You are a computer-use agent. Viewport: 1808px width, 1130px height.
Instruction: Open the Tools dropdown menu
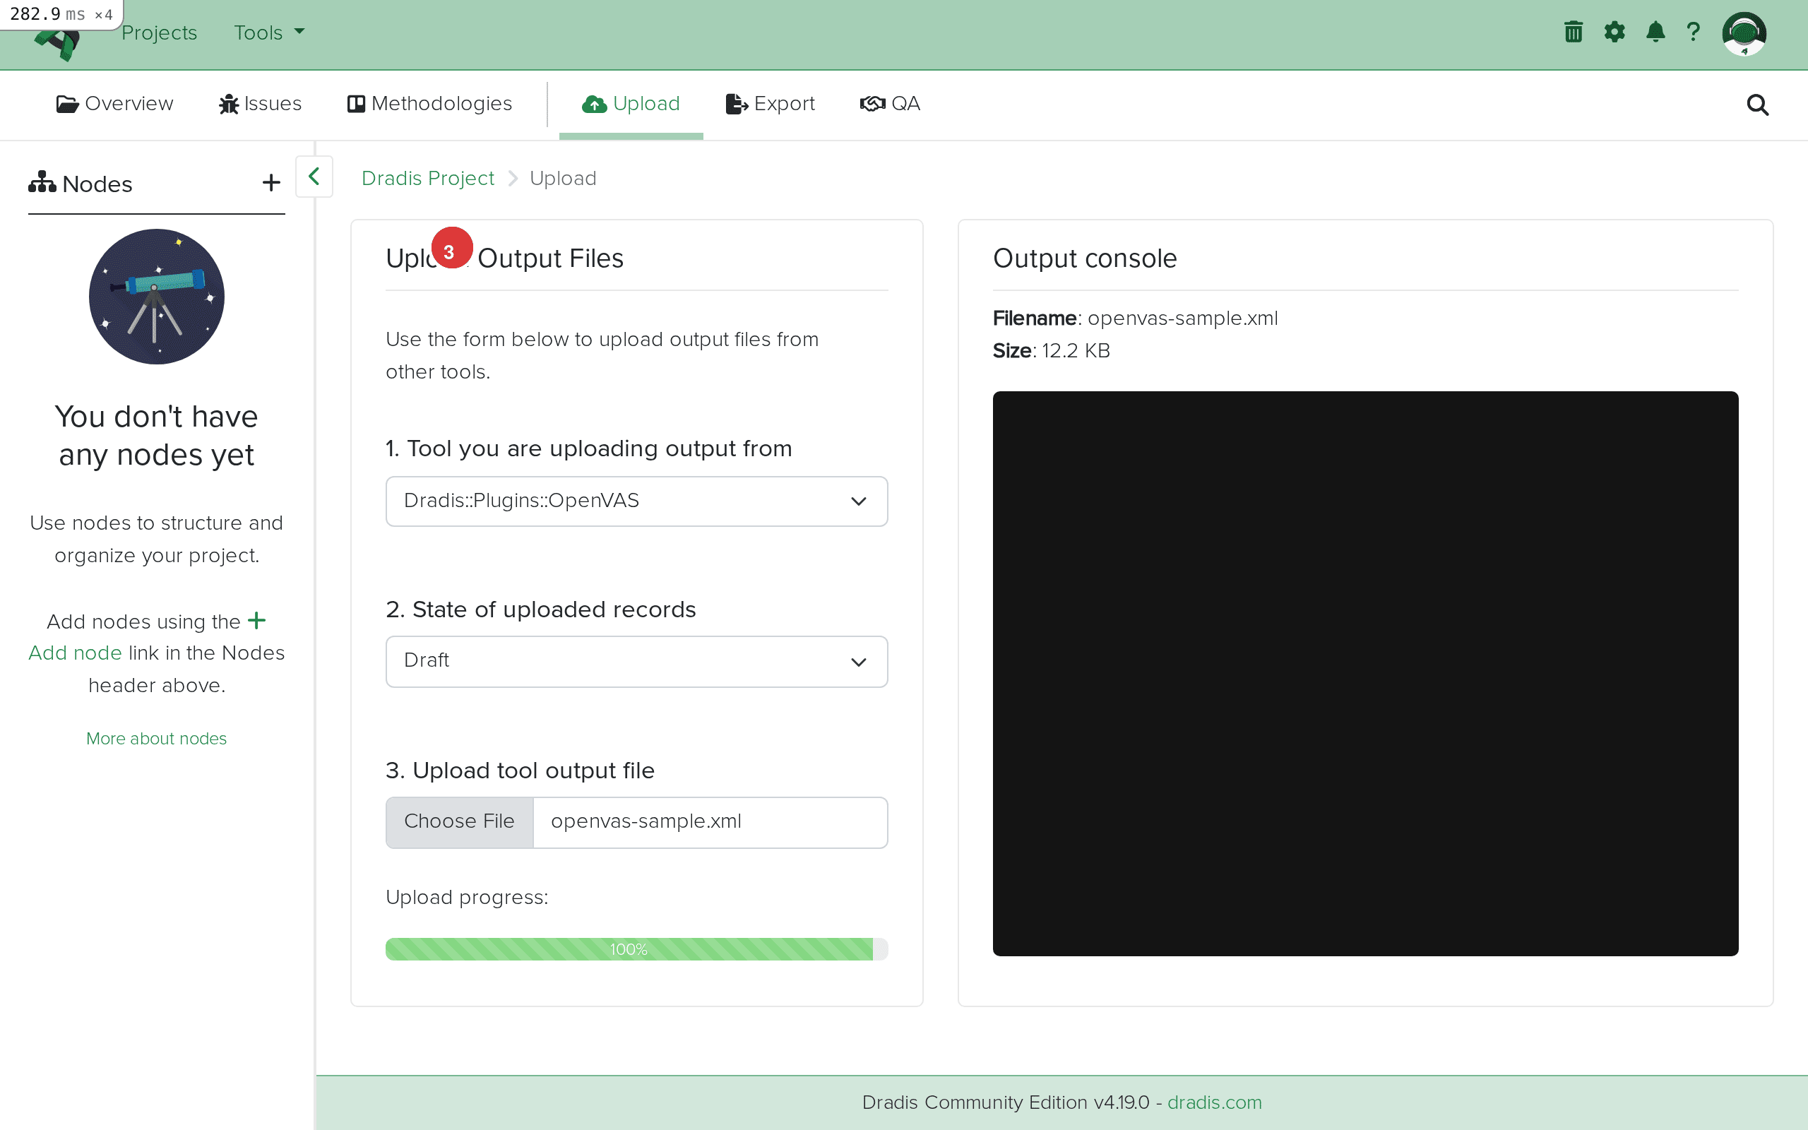point(267,32)
